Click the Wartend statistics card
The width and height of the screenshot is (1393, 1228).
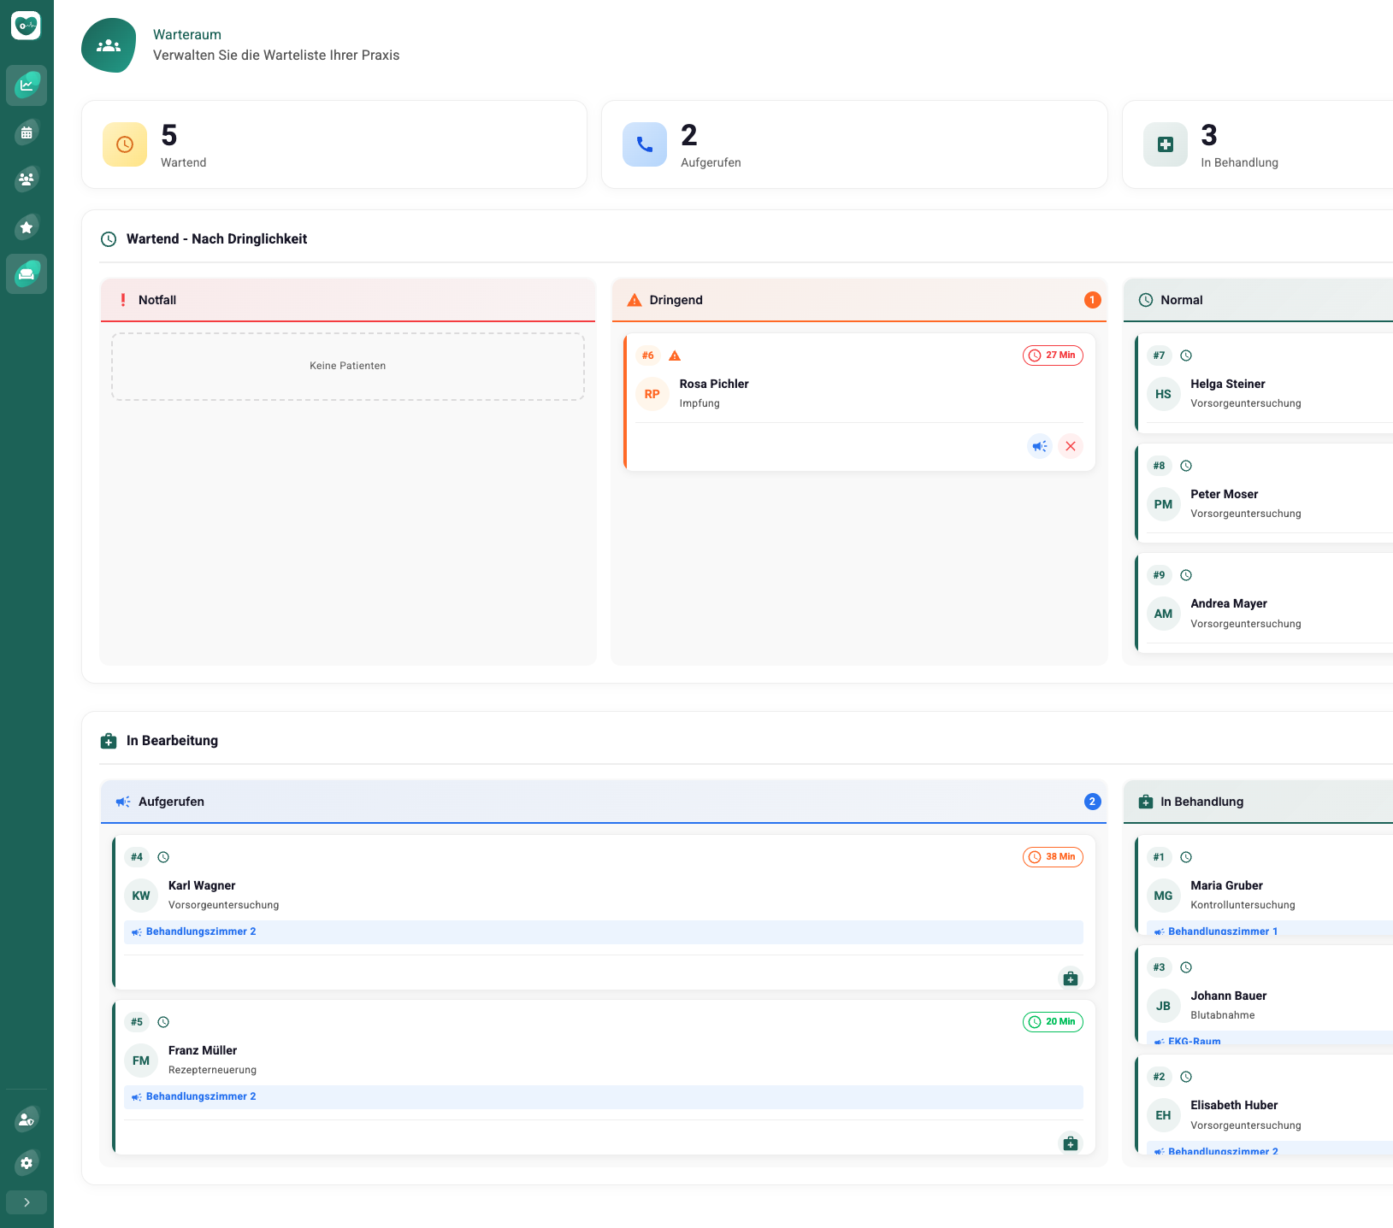point(333,144)
